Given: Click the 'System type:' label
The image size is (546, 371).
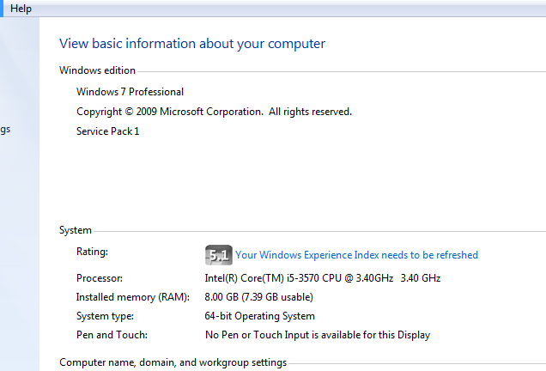Looking at the screenshot, I should pyautogui.click(x=105, y=316).
